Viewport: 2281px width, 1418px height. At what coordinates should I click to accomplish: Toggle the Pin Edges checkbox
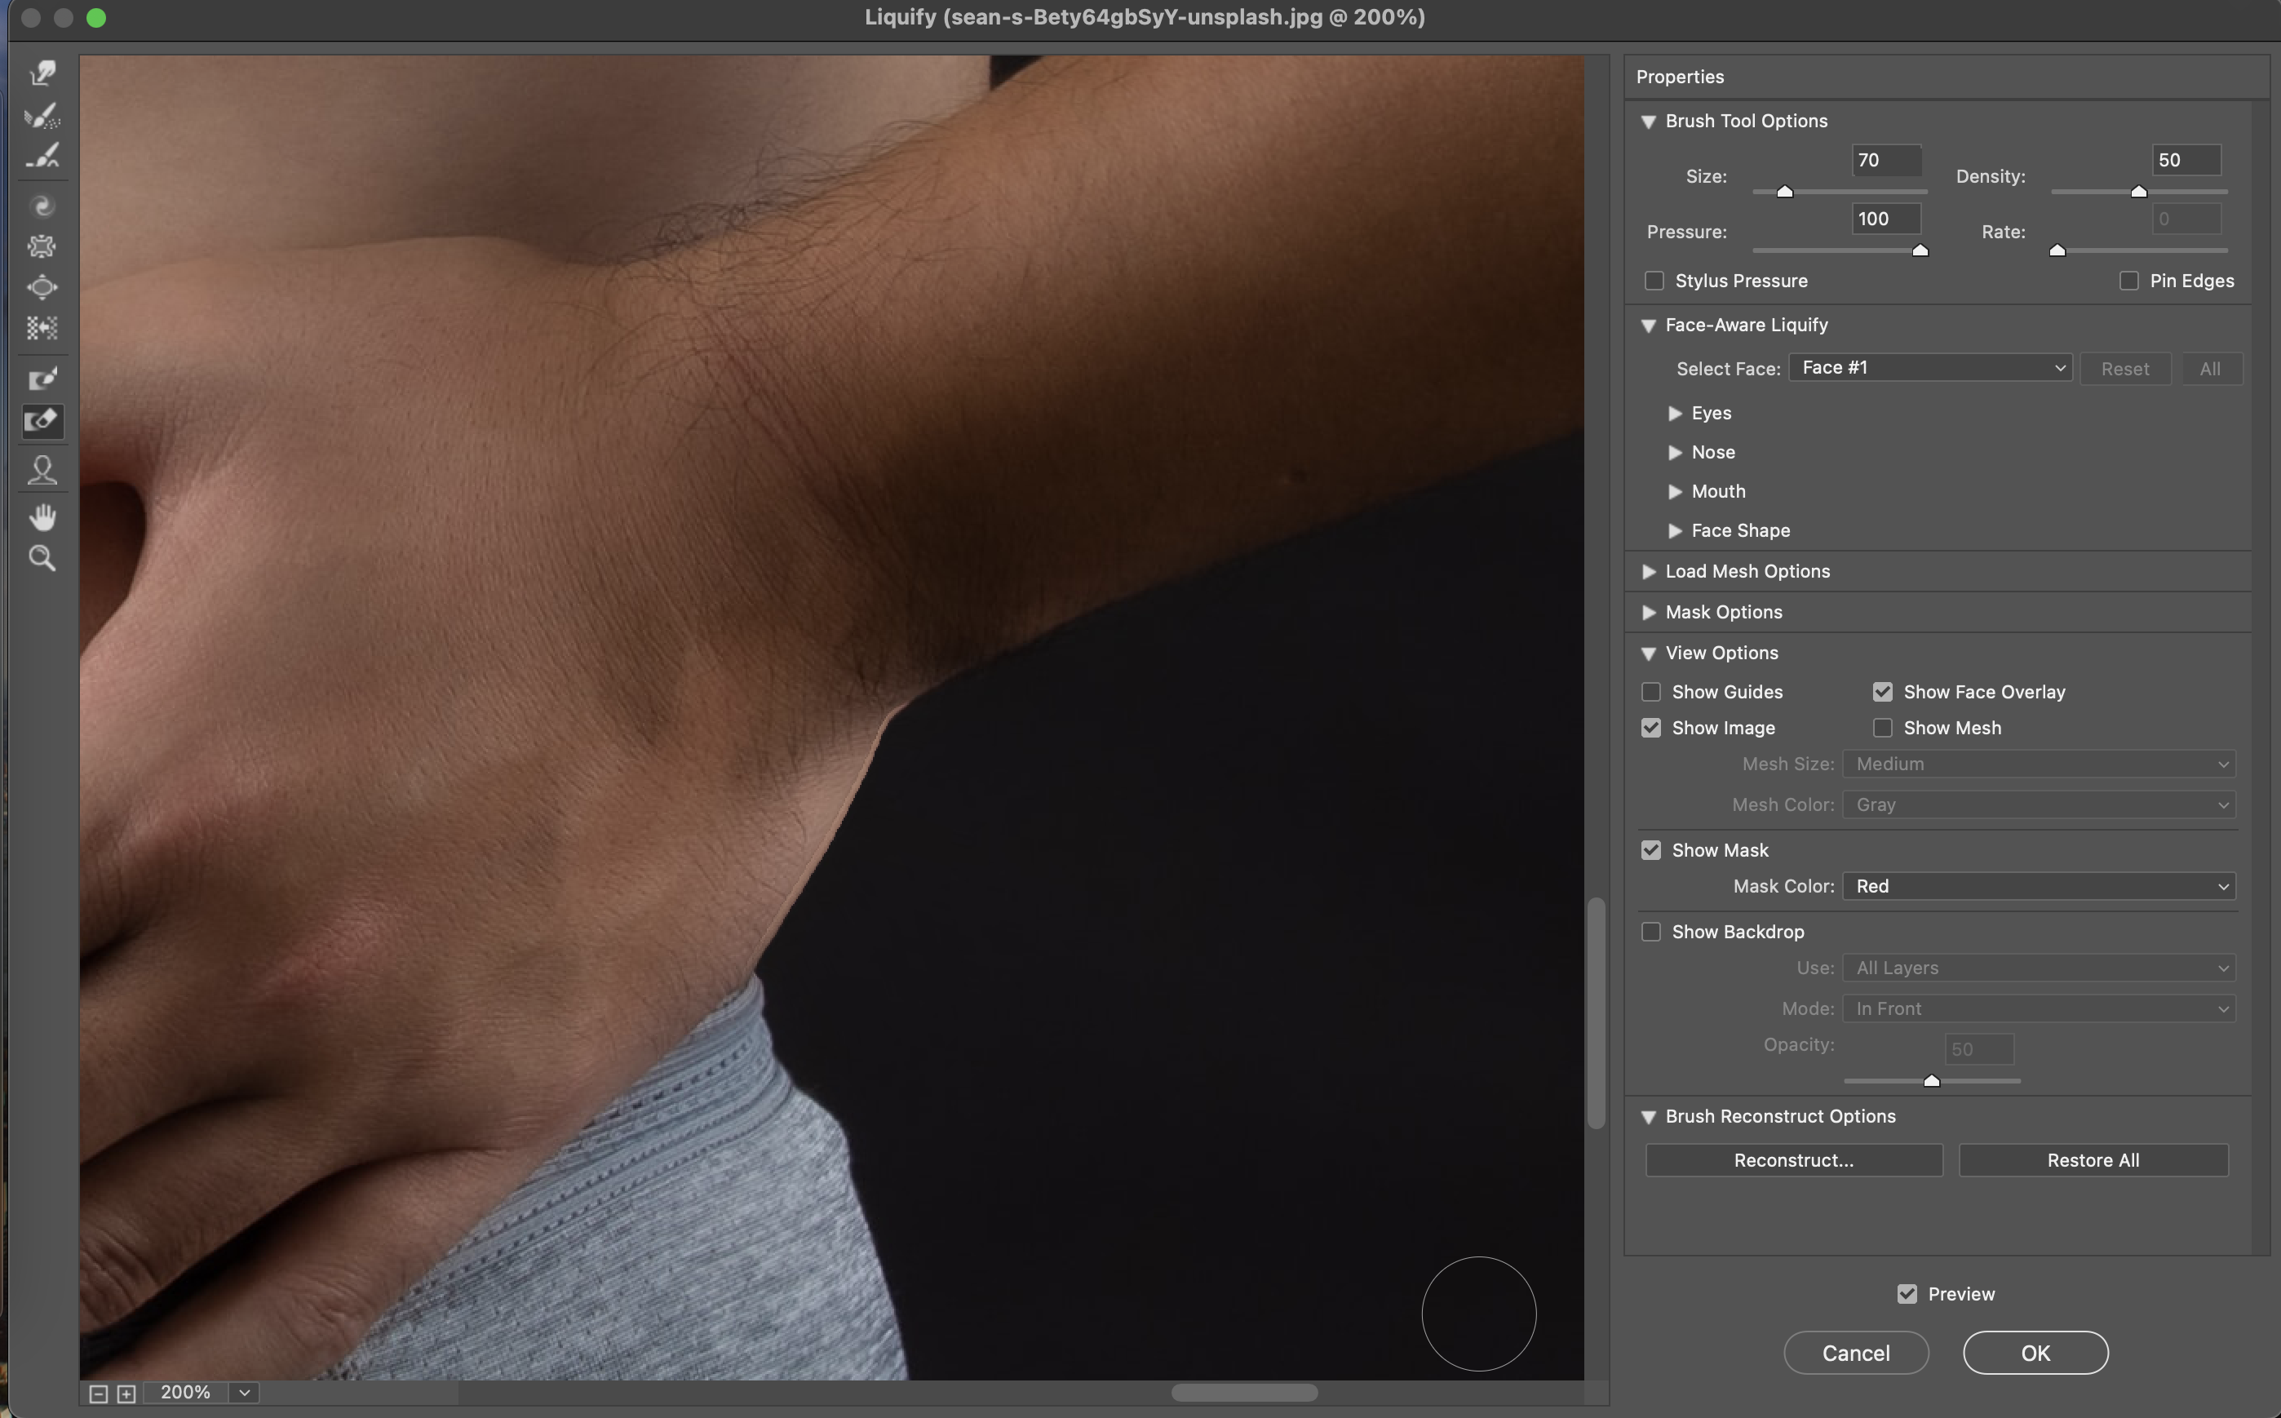tap(2129, 281)
